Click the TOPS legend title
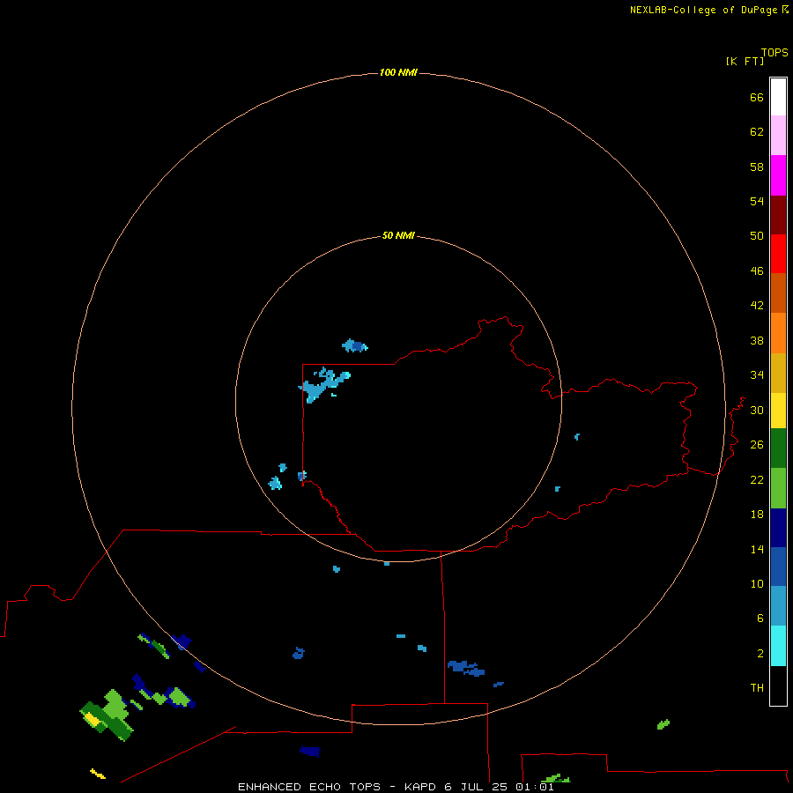The image size is (793, 793). pyautogui.click(x=774, y=52)
